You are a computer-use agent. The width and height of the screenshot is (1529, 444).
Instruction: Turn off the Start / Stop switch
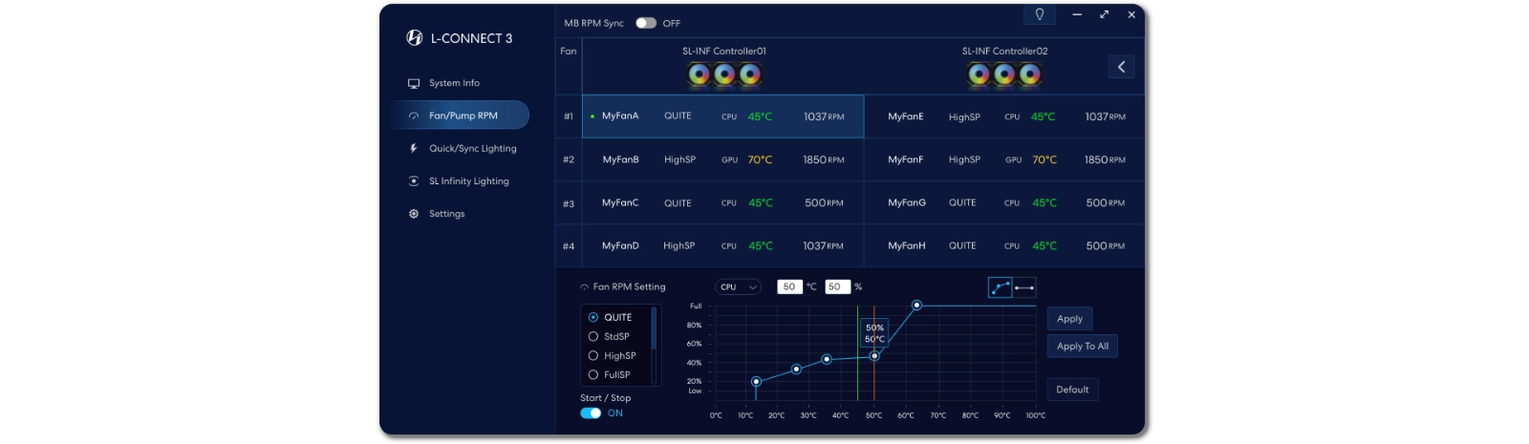coord(591,413)
